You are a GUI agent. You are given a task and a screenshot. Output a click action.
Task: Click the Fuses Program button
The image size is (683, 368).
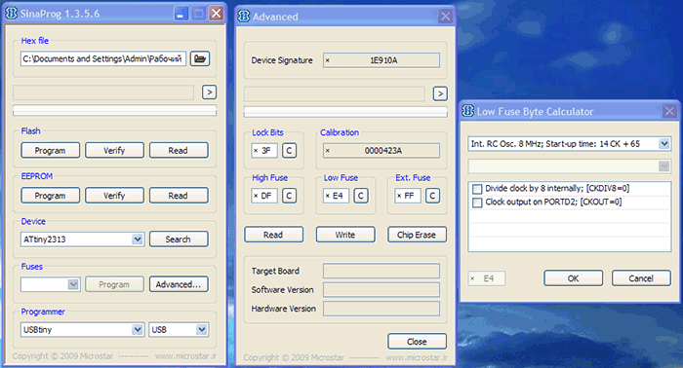point(114,284)
